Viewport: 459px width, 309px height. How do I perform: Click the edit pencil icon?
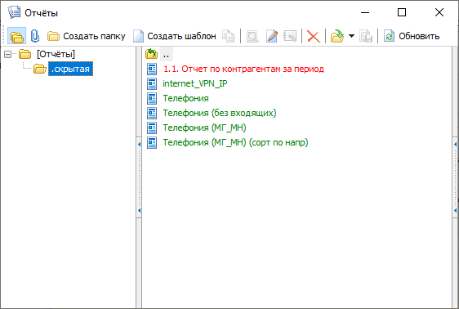click(x=272, y=36)
